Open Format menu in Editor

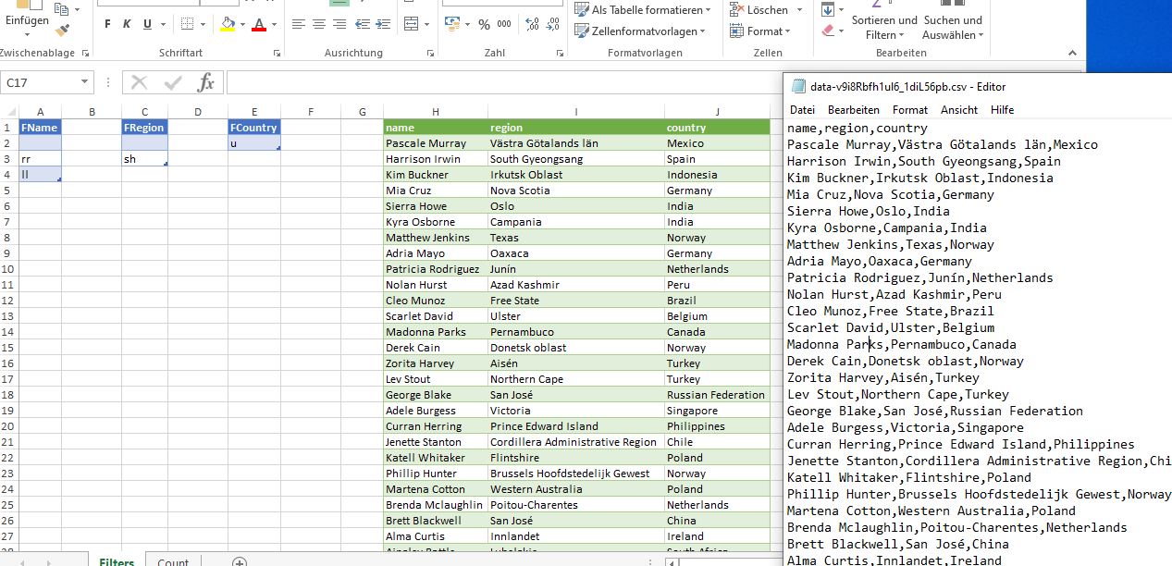pyautogui.click(x=910, y=109)
